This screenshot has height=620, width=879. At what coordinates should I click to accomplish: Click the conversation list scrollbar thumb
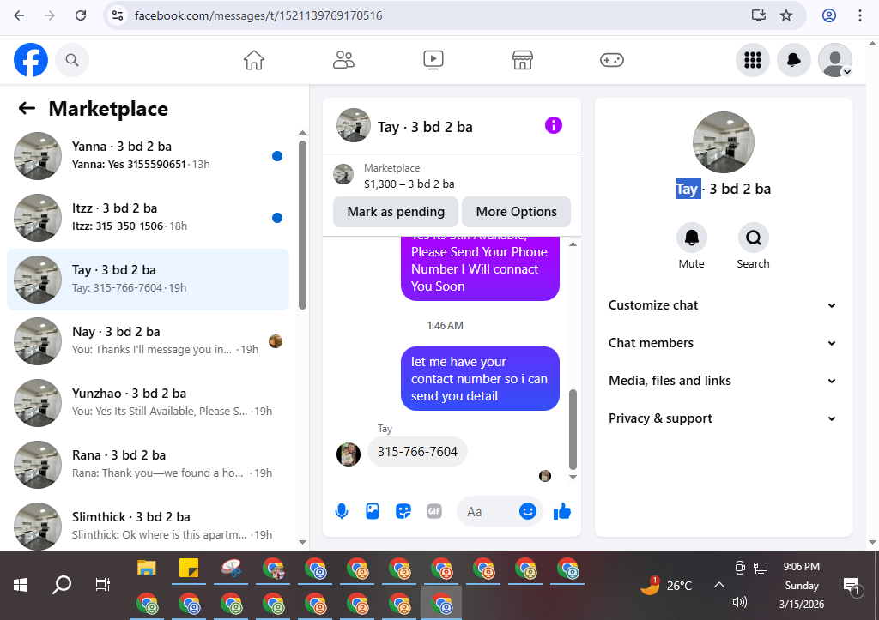click(303, 224)
